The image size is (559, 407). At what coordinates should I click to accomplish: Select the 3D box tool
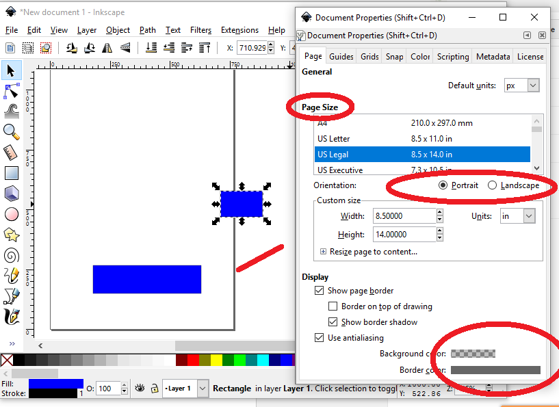click(x=10, y=193)
